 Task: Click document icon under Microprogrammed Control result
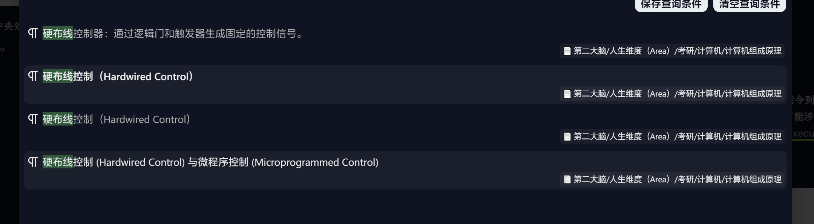[567, 179]
